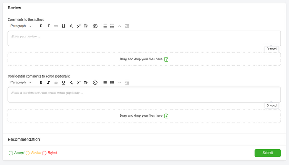
Task: Toggle italic in author comments toolbar
Action: 48,26
